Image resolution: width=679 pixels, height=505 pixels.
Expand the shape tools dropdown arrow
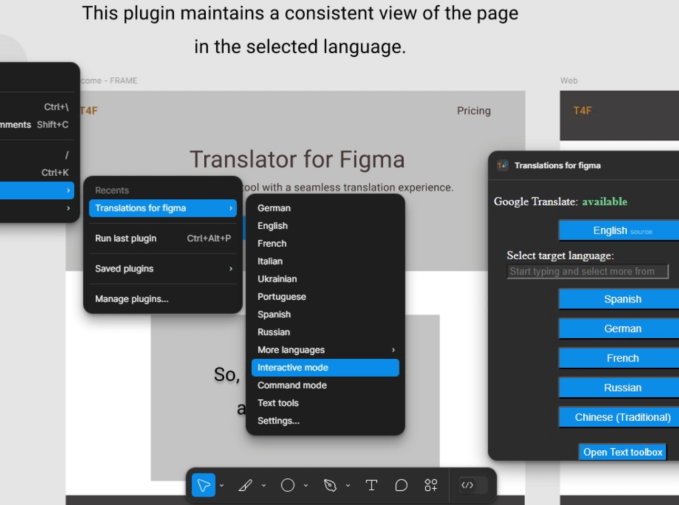coord(306,486)
